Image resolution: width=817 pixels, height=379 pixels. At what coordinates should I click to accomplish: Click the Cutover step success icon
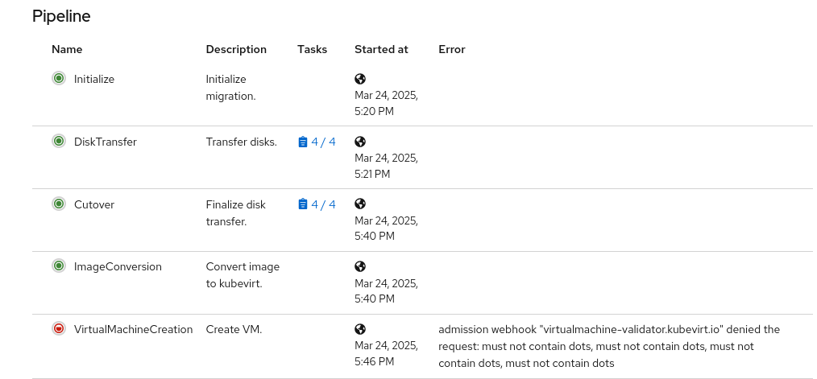point(59,204)
